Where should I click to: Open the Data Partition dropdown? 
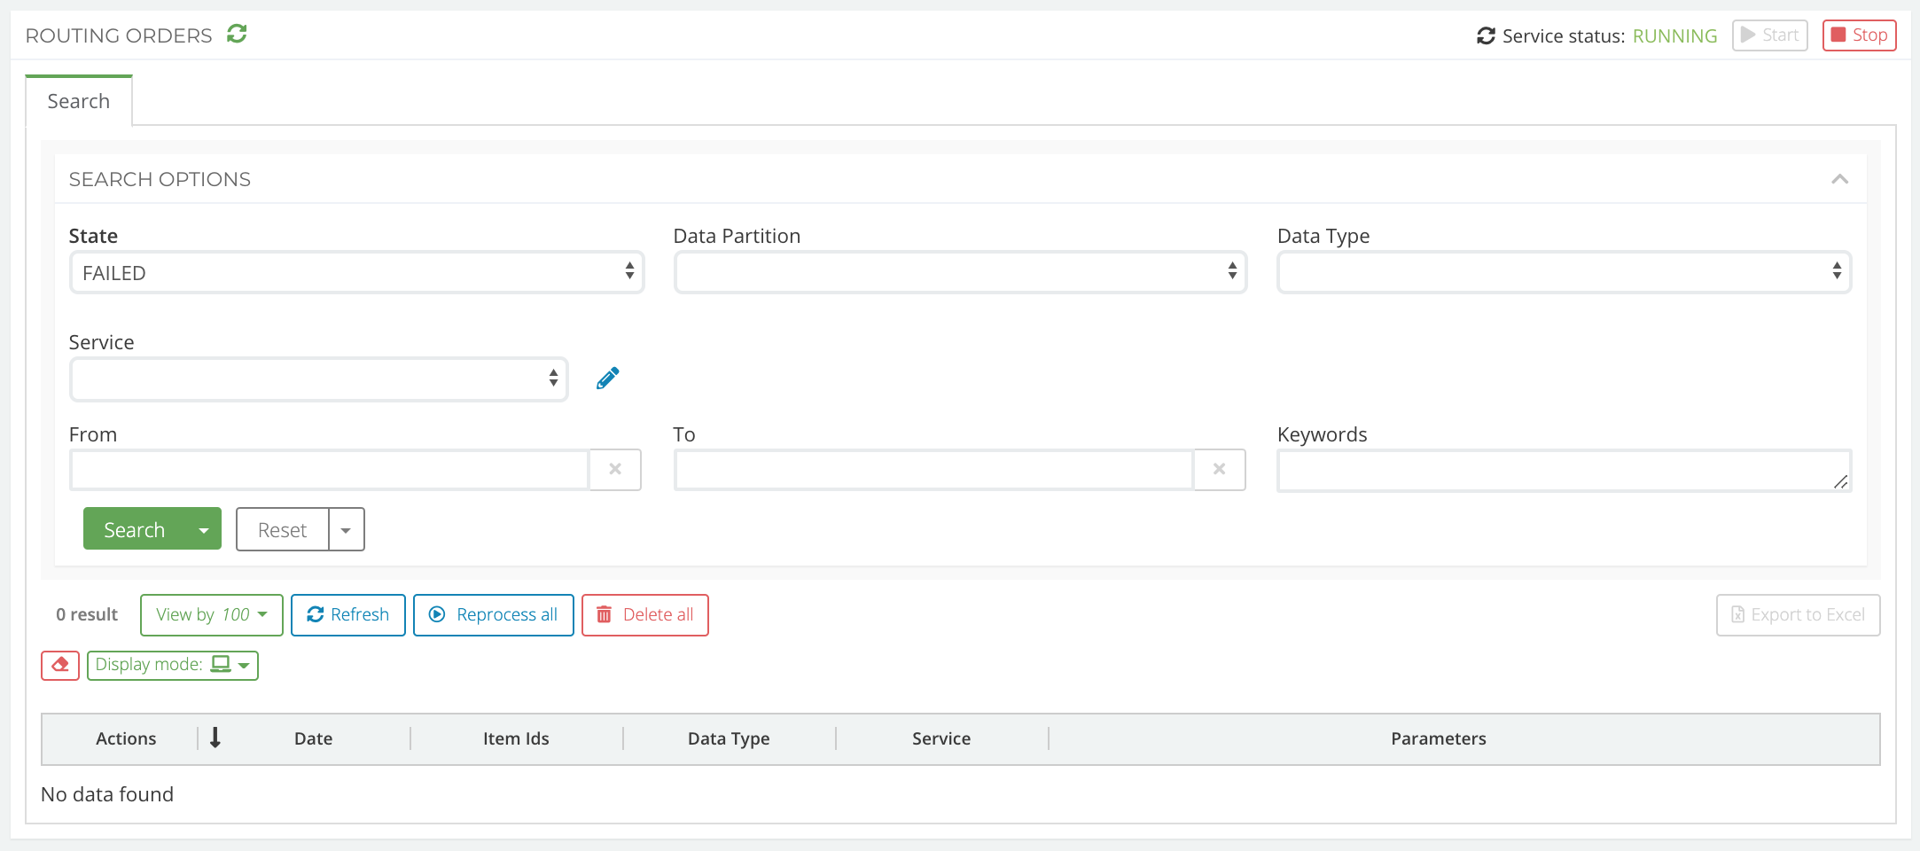click(x=960, y=272)
